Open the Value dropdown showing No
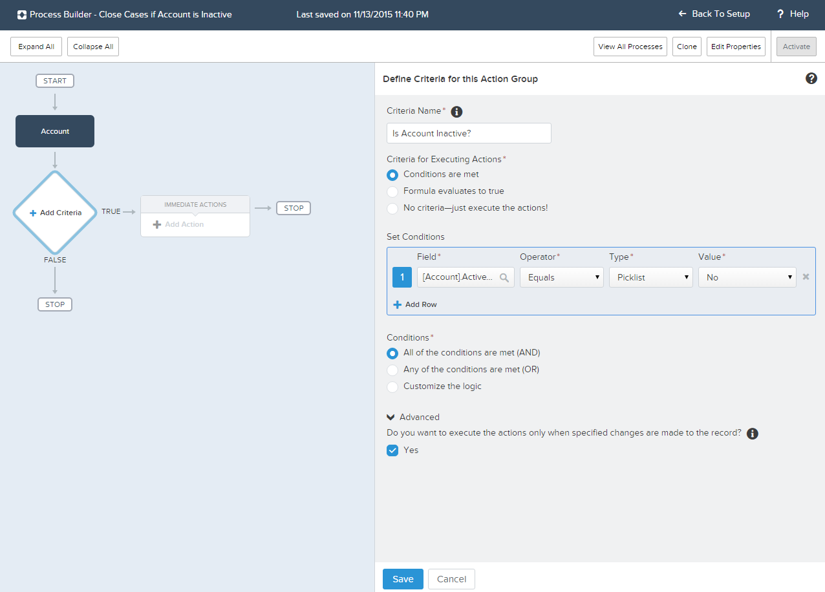 coord(747,277)
